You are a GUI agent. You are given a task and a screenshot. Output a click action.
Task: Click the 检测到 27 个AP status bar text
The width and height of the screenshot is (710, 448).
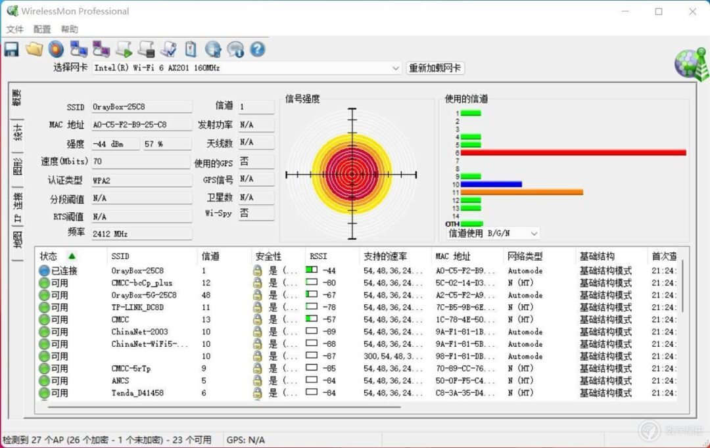[x=107, y=440]
